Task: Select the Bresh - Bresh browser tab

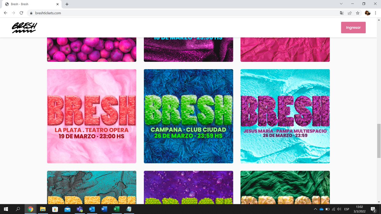Action: [32, 4]
